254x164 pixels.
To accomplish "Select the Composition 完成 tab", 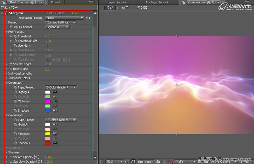I will [x=201, y=2].
